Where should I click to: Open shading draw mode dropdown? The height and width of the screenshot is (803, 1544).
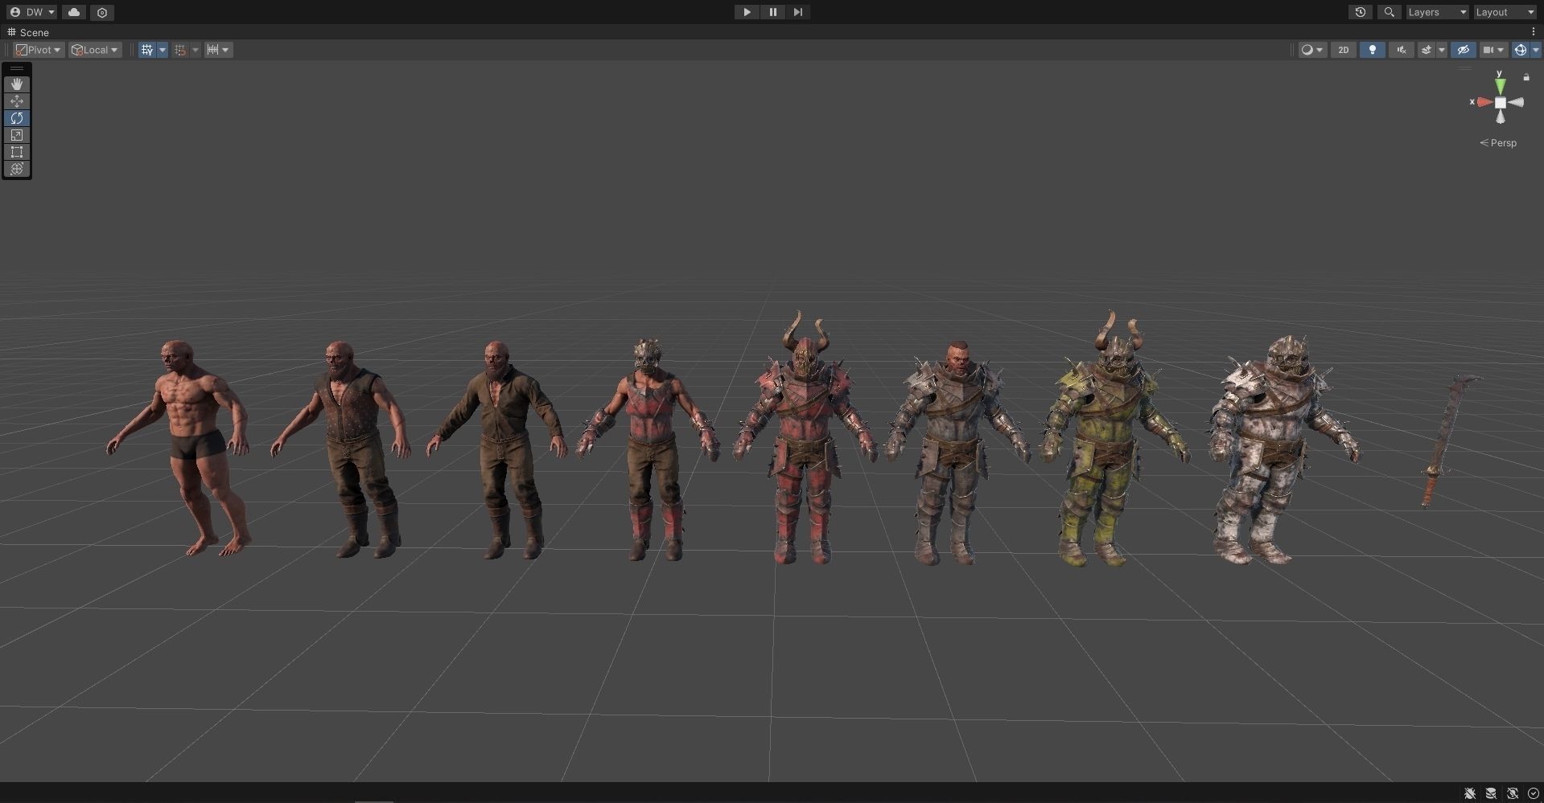coord(1312,50)
